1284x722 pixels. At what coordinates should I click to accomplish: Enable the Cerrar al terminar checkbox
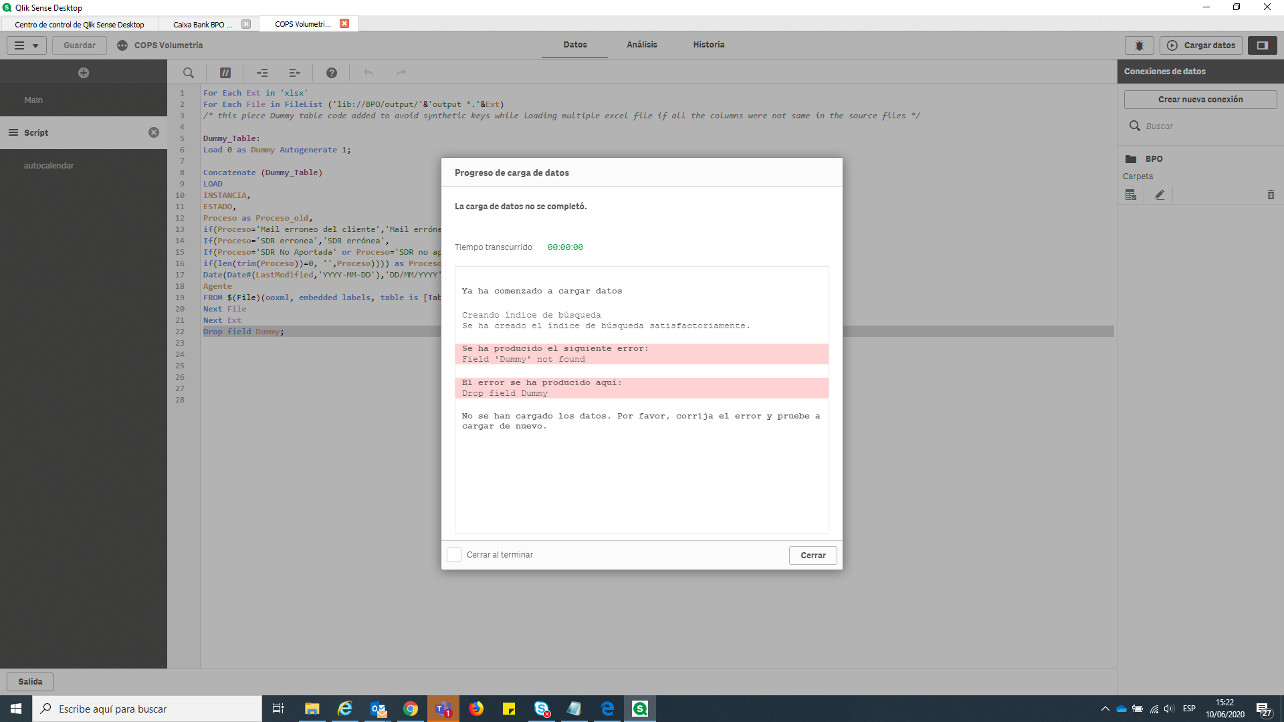point(454,555)
